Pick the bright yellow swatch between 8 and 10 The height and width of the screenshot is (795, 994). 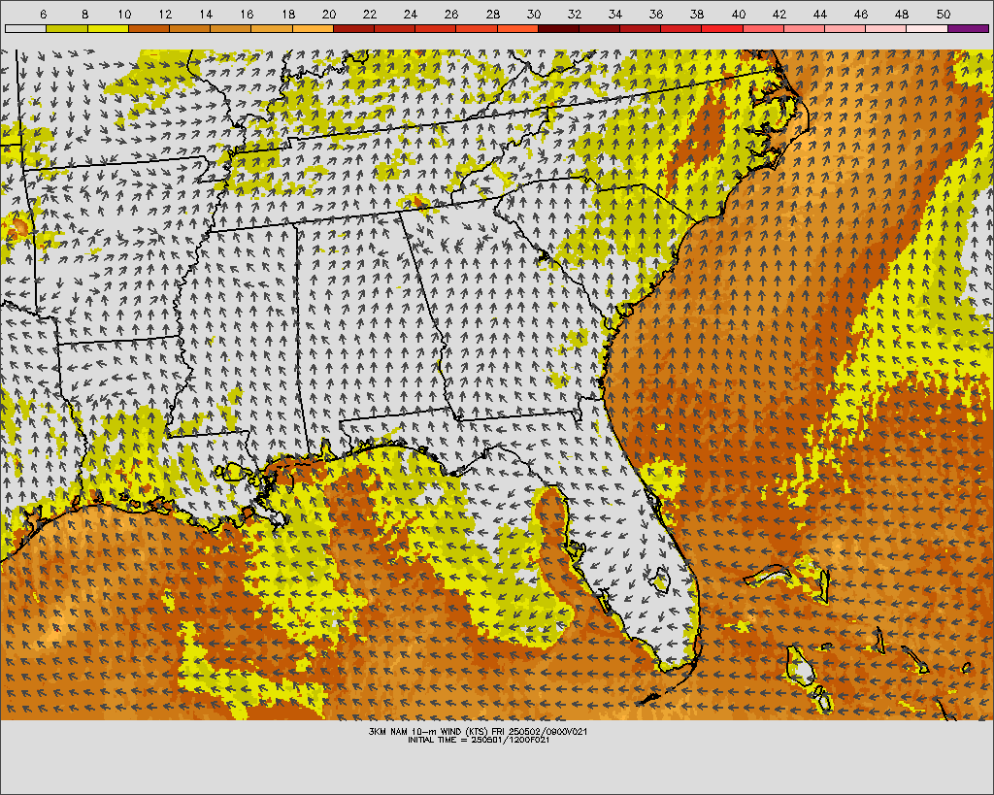point(108,28)
